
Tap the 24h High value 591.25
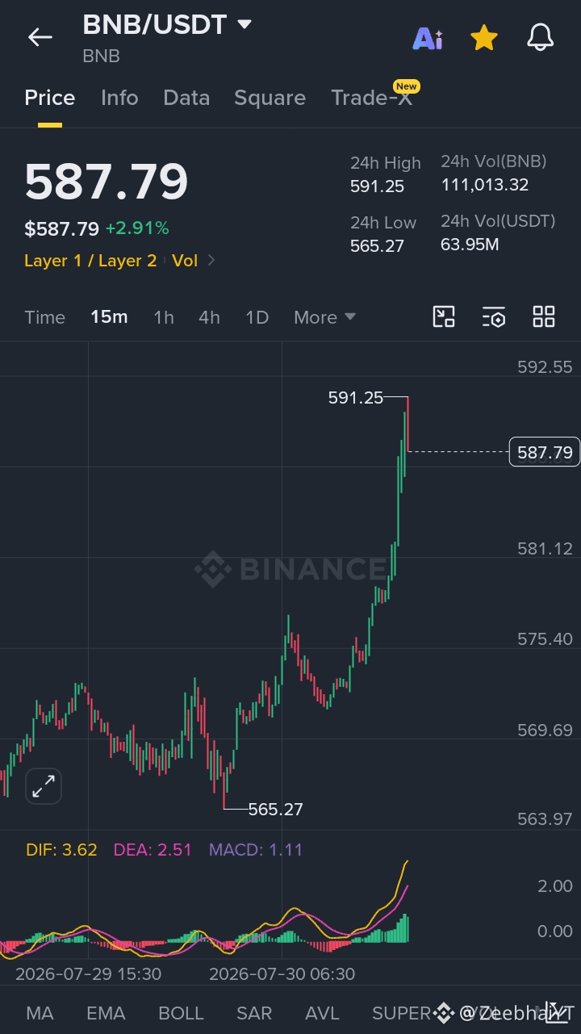click(x=377, y=186)
